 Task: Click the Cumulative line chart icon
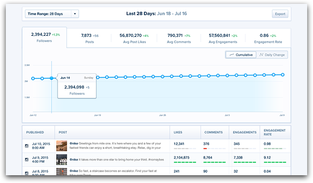pyautogui.click(x=232, y=55)
